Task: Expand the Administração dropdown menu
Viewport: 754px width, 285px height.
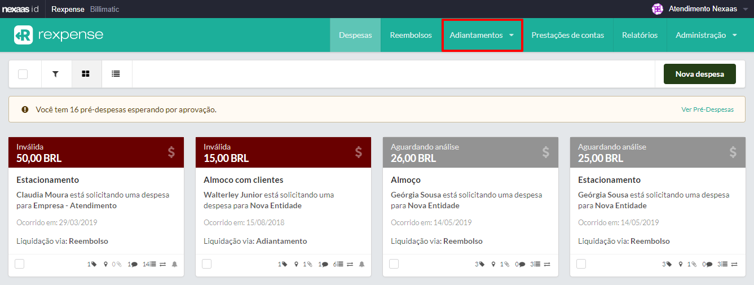Action: click(707, 35)
